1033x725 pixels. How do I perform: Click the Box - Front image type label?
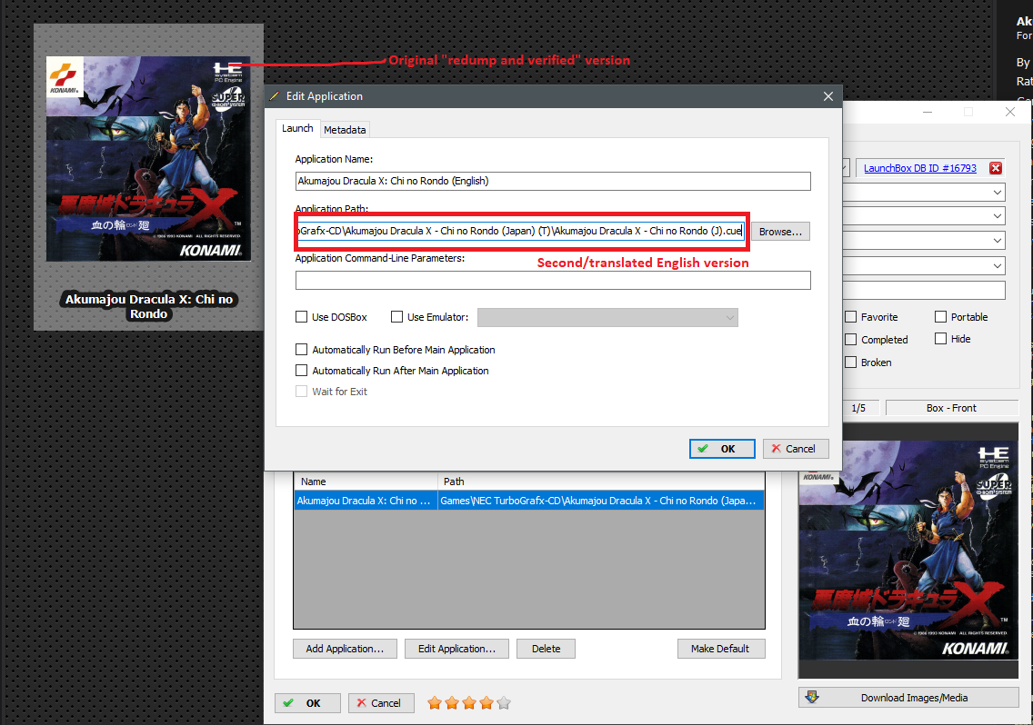(951, 408)
